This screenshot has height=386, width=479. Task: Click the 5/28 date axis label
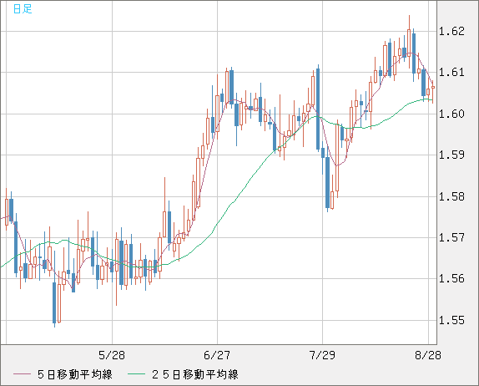click(112, 355)
